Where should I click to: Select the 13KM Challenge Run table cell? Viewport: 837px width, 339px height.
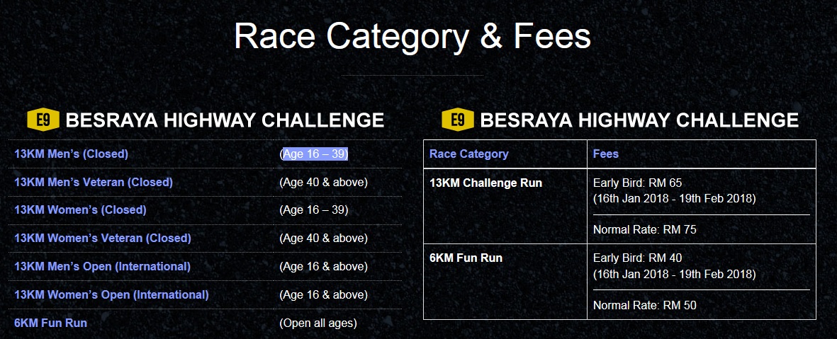[x=505, y=206]
